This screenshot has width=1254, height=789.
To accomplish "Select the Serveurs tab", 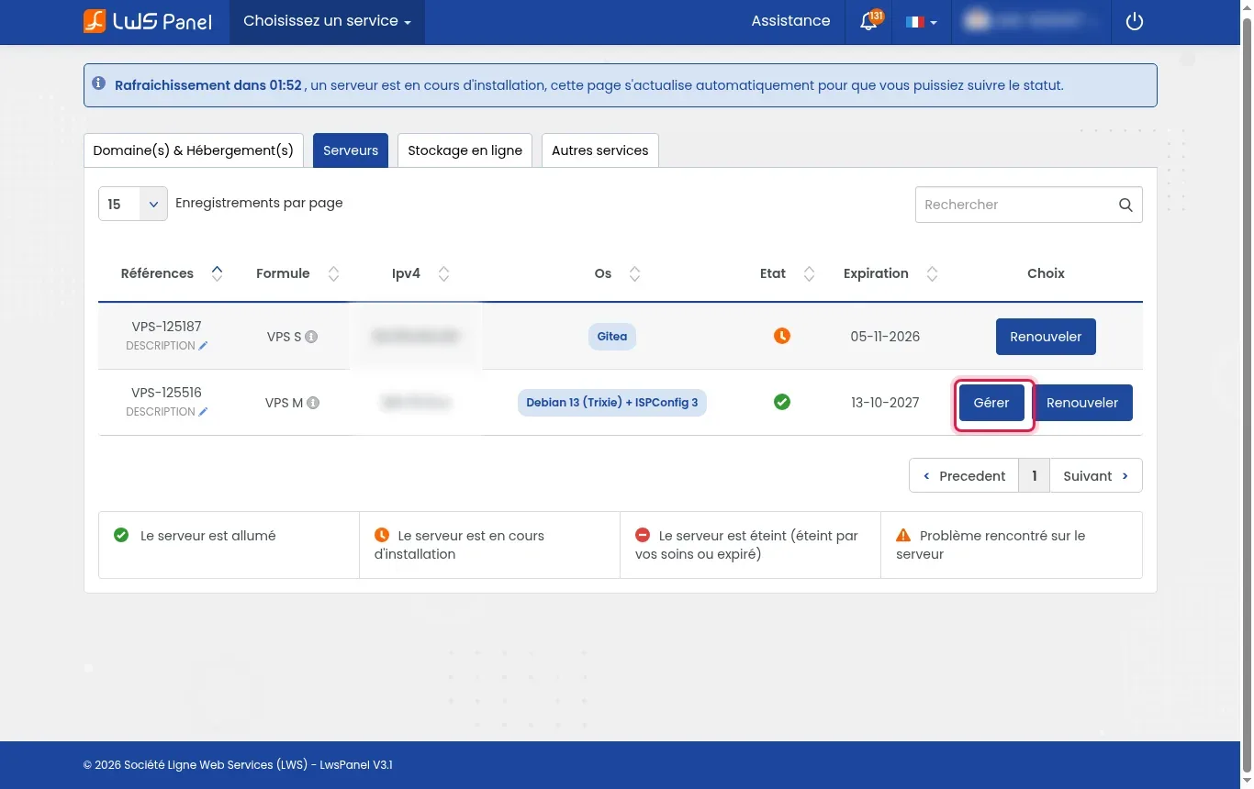I will point(351,150).
